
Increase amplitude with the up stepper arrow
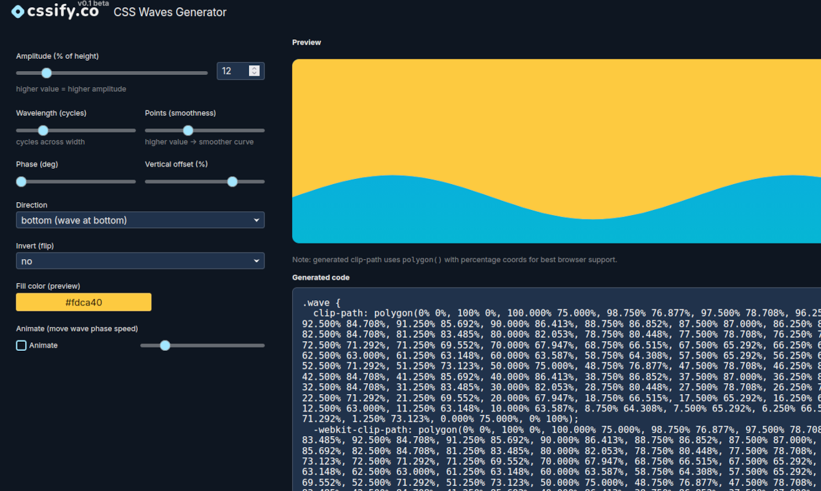point(254,68)
